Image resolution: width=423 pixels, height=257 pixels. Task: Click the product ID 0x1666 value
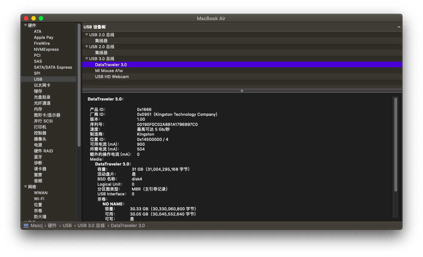pos(144,109)
